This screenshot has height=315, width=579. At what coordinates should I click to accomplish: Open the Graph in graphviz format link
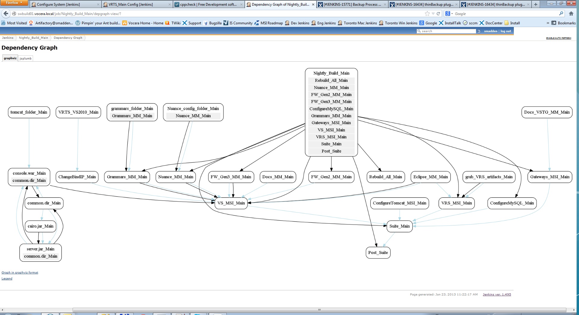coord(20,273)
